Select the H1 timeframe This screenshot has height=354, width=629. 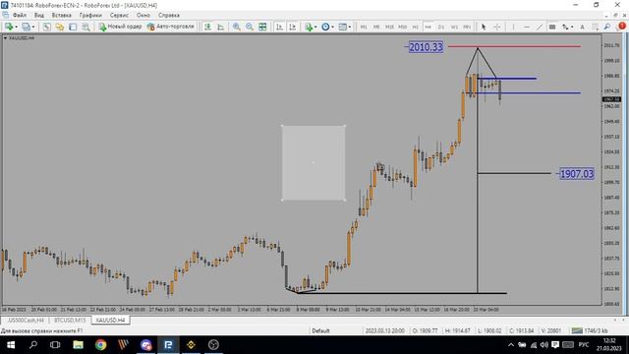coord(415,27)
